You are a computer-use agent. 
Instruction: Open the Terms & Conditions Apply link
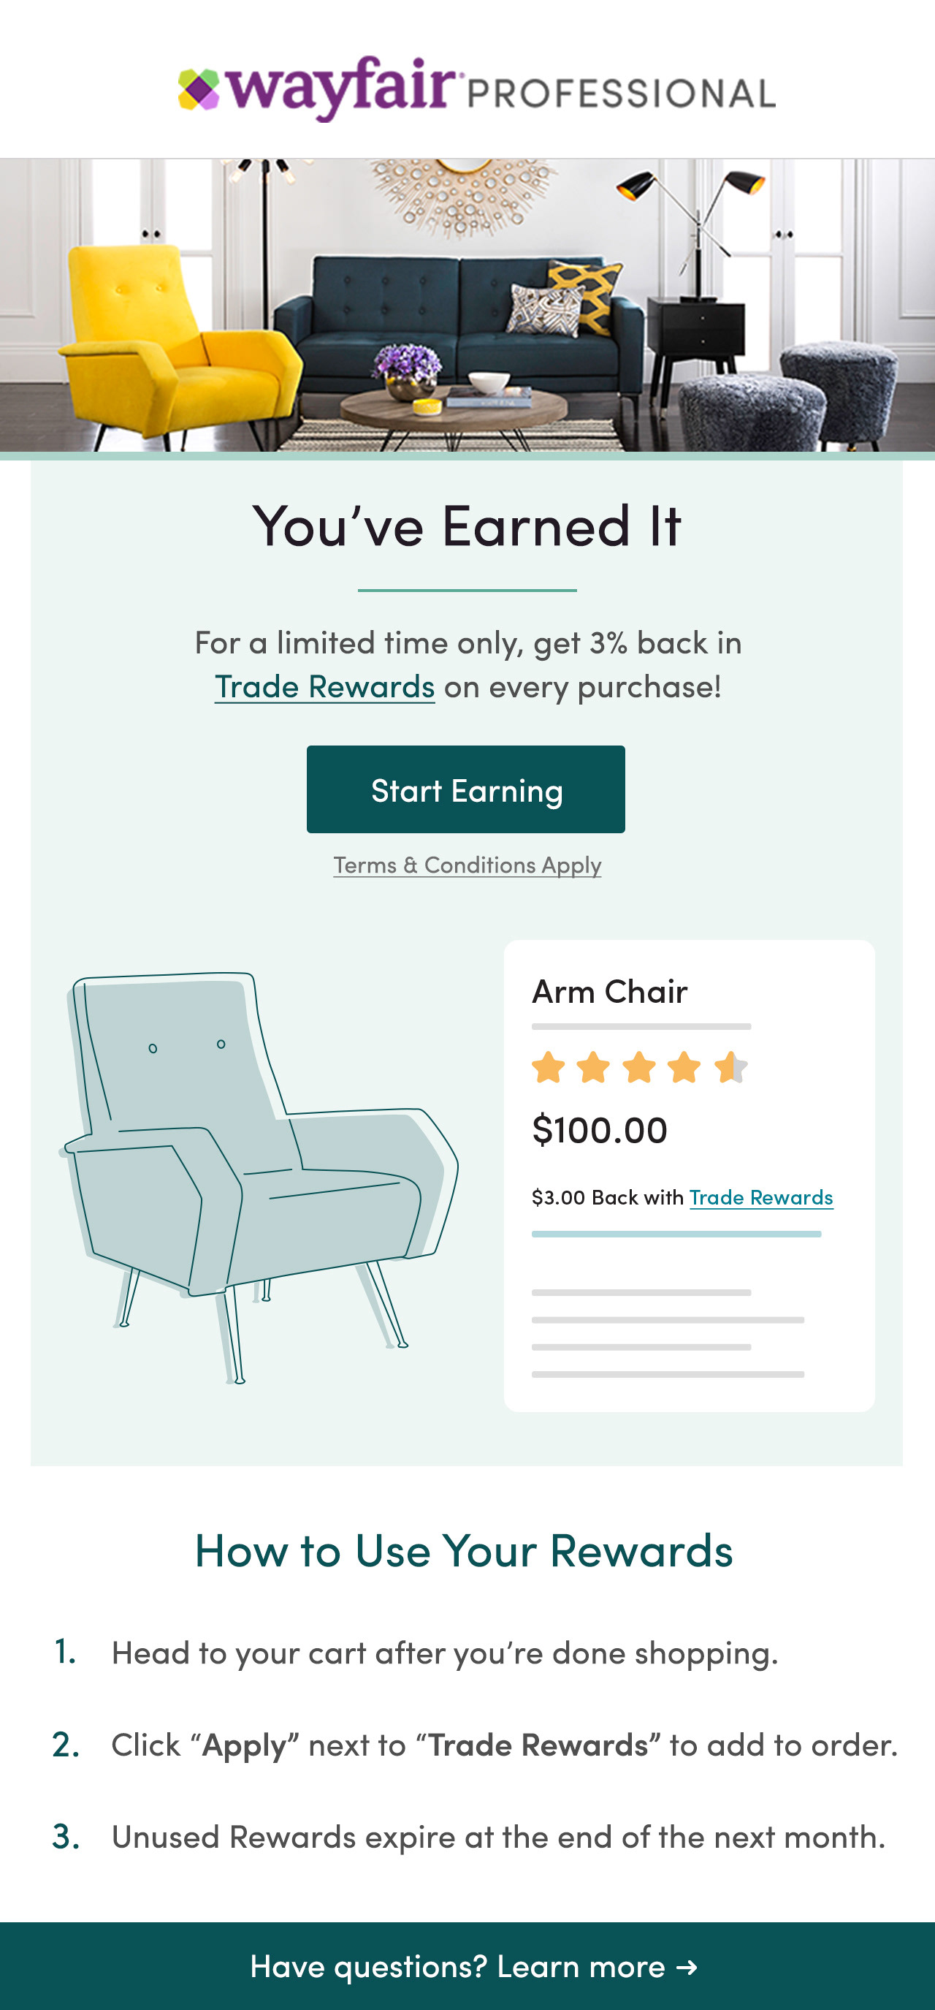pyautogui.click(x=467, y=865)
